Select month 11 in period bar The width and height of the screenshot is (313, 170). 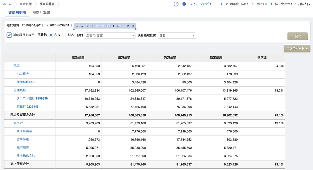[x=113, y=26]
